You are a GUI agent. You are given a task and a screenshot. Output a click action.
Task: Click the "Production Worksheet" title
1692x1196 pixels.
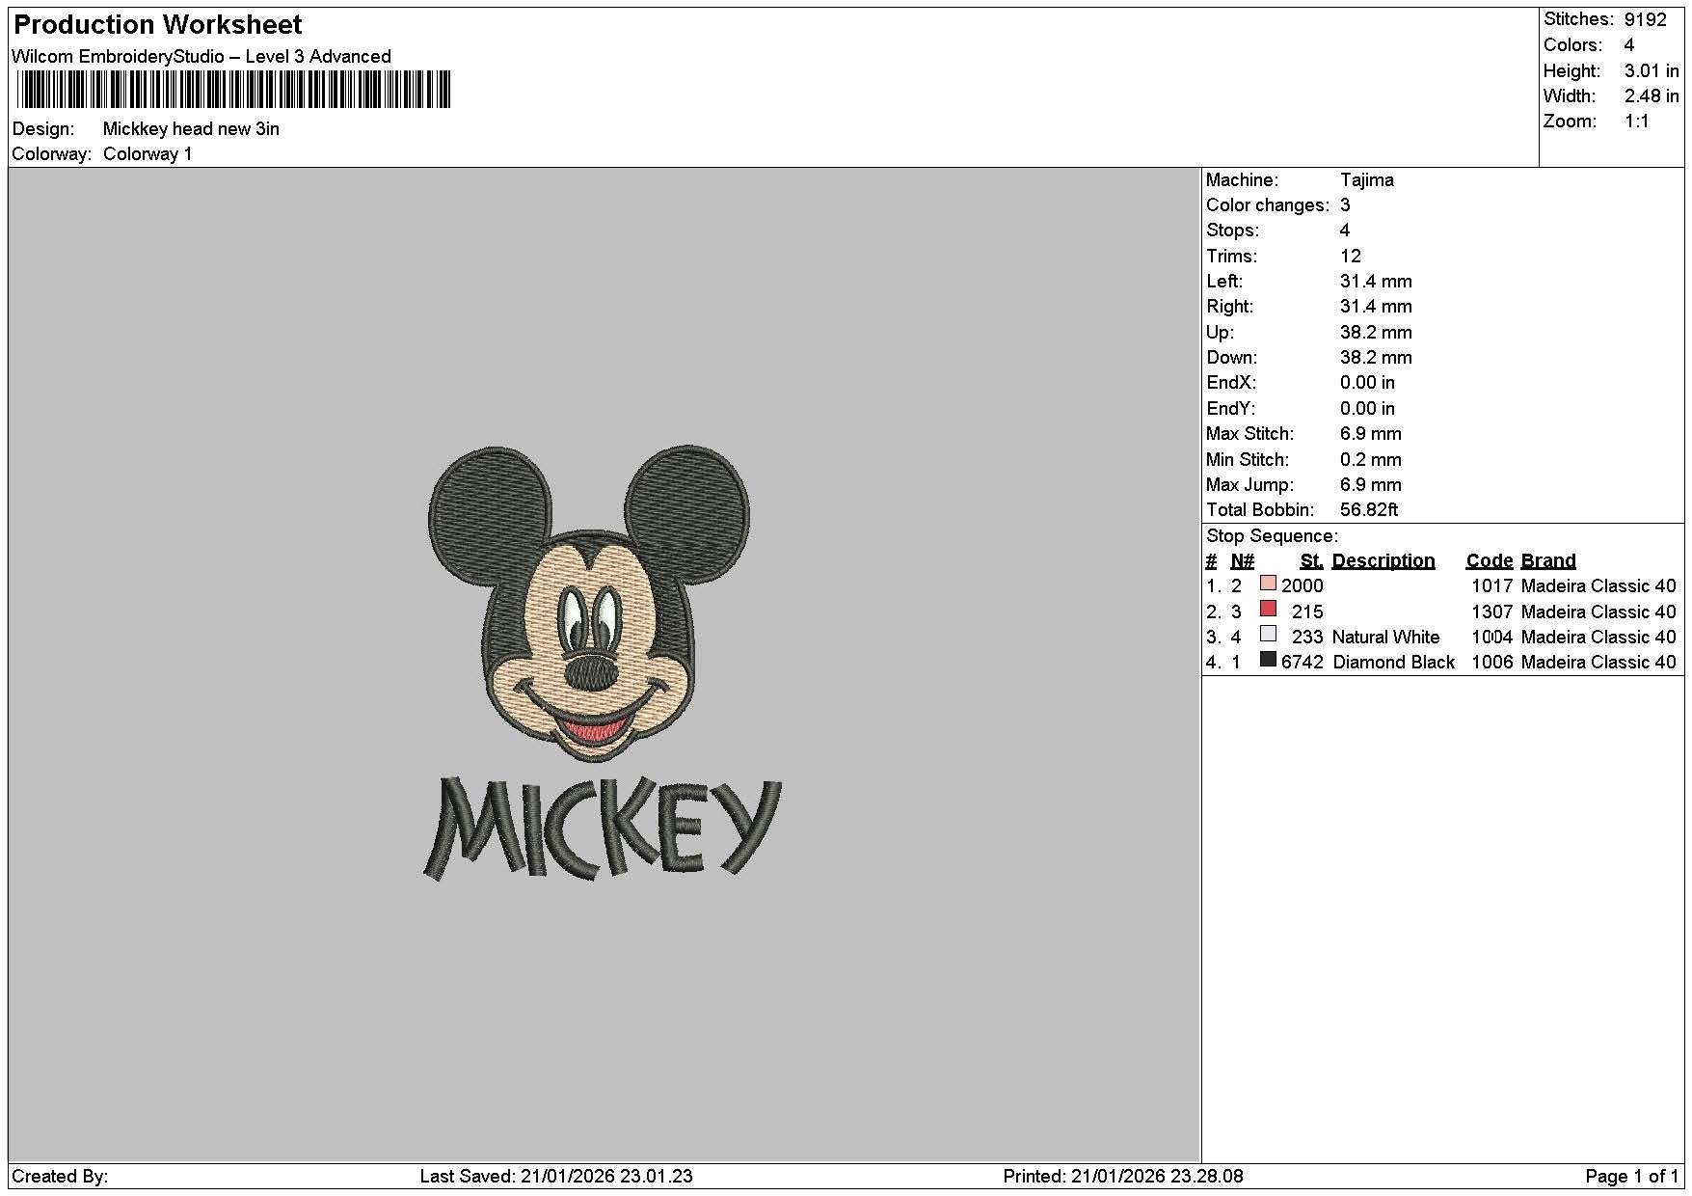[x=158, y=24]
